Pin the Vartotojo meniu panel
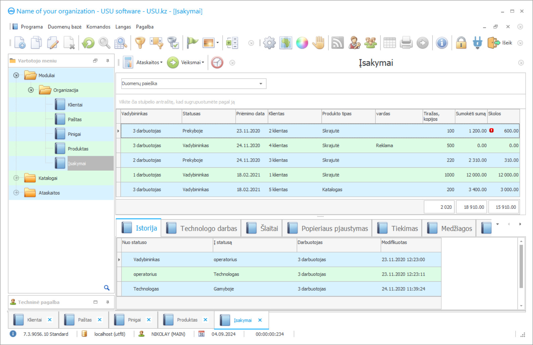533x345 pixels. click(107, 61)
